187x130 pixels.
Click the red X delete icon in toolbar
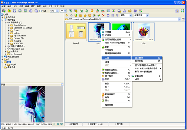tap(103, 15)
